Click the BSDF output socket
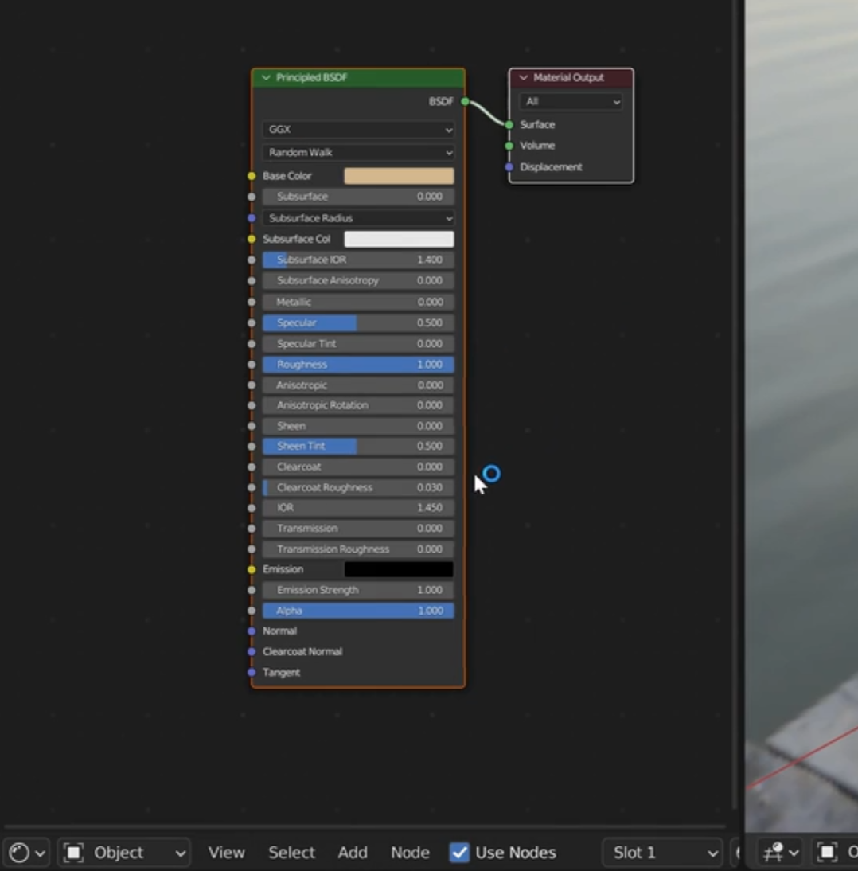The image size is (858, 871). tap(465, 101)
